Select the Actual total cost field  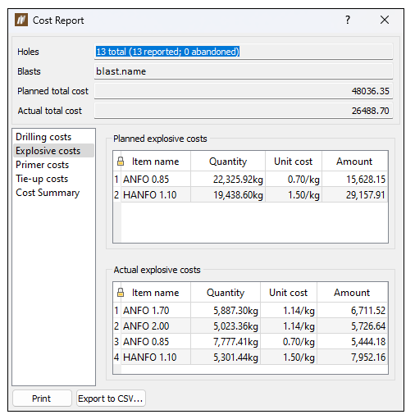244,111
